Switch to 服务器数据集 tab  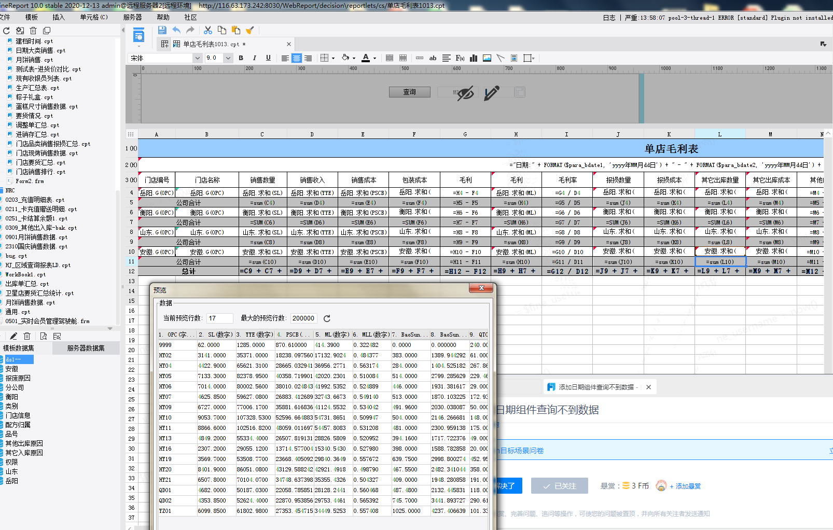[x=86, y=348]
